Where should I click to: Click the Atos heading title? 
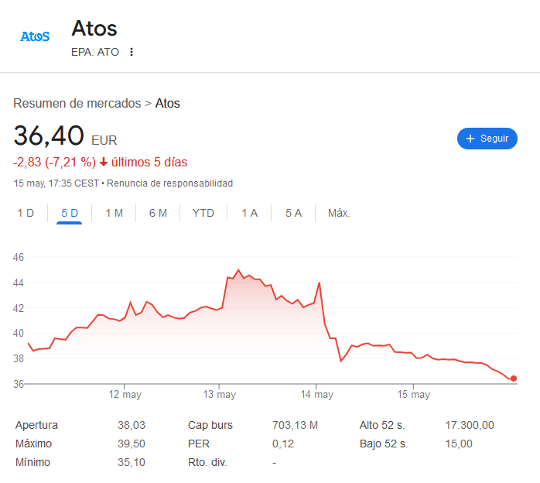point(94,29)
